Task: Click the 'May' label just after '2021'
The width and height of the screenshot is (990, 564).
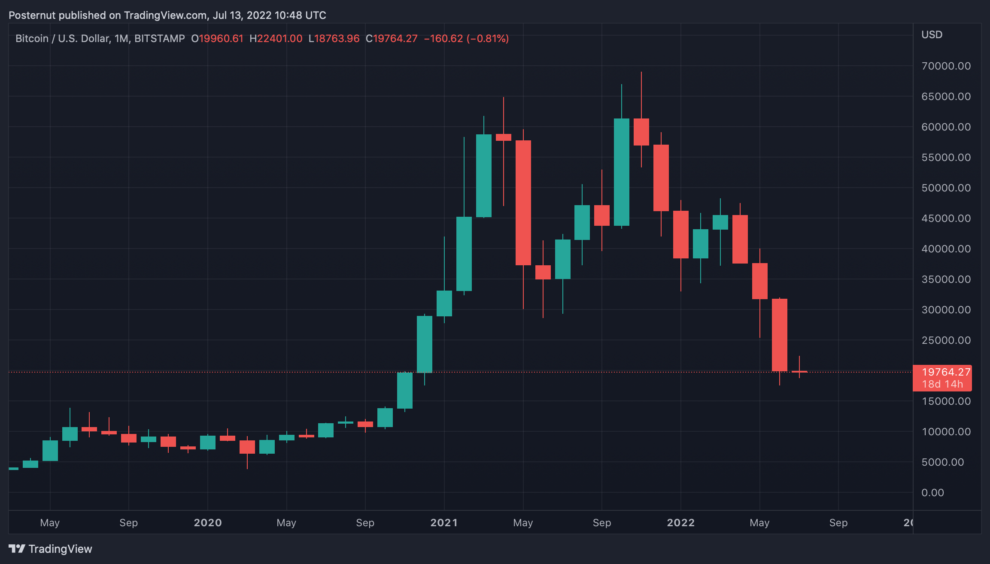Action: pos(523,523)
